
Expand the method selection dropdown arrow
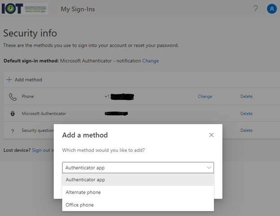point(209,168)
